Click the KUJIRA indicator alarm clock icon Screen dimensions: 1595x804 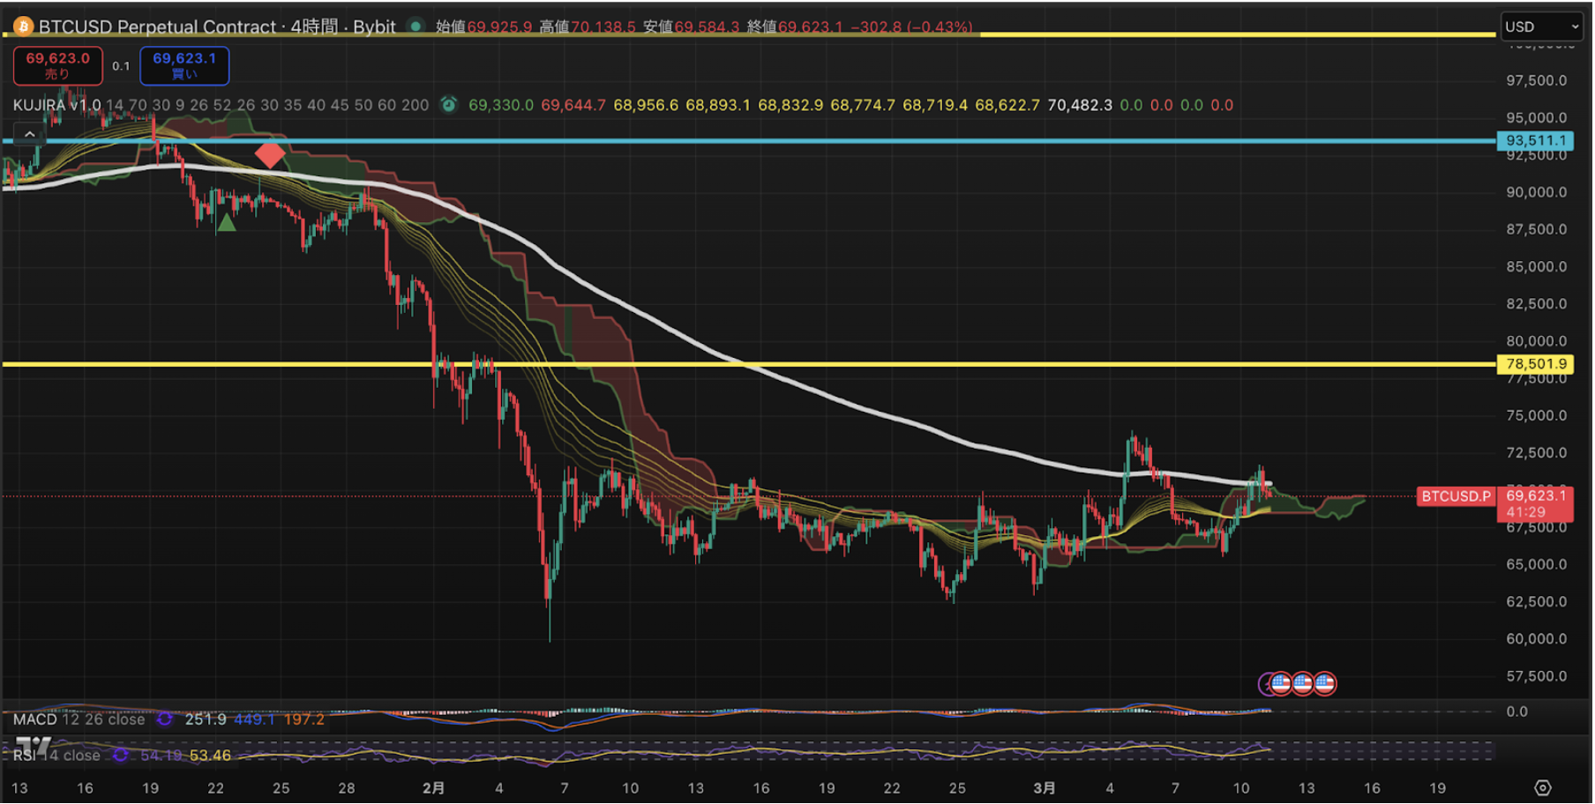pos(449,105)
